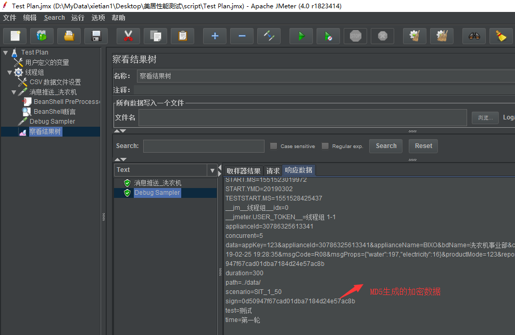Select CSV 数据文件设置 in the tree
This screenshot has width=515, height=335.
click(55, 82)
